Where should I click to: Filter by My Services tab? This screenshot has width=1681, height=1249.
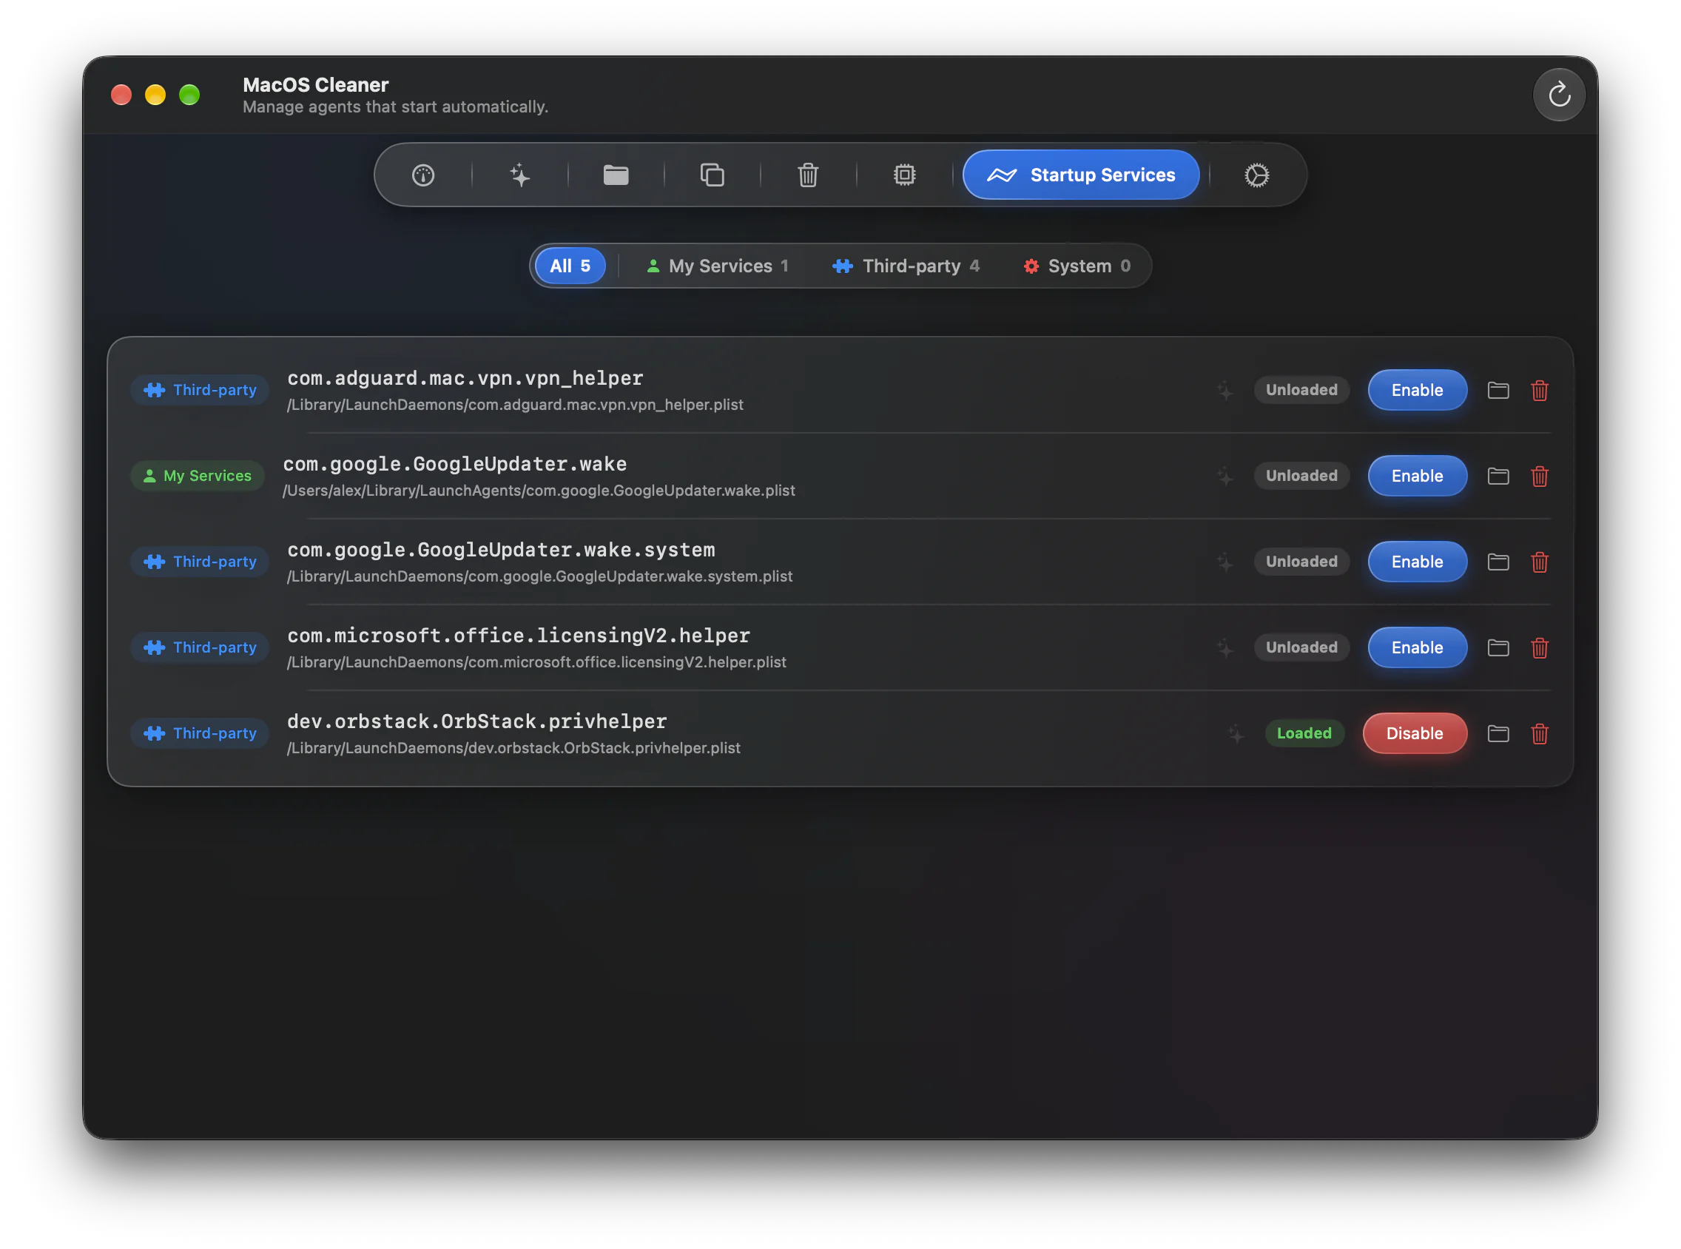click(x=716, y=266)
